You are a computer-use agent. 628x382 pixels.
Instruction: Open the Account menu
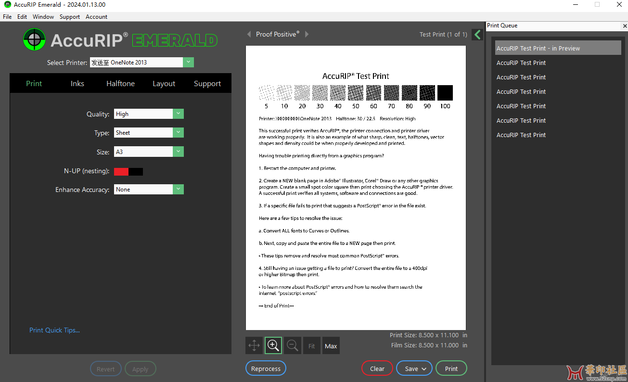click(x=97, y=17)
